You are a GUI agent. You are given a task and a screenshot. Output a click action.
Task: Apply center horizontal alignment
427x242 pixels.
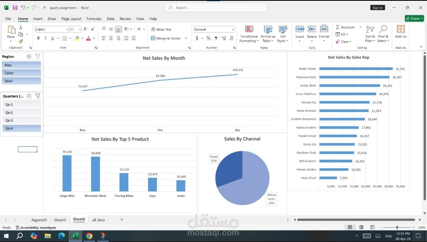click(111, 38)
